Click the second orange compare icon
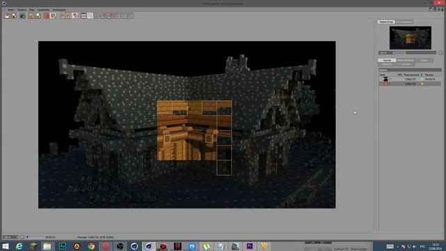This screenshot has height=251, width=446. [53, 15]
